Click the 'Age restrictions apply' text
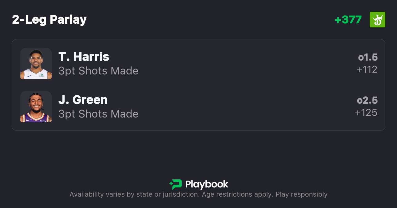The image size is (397, 208). (x=237, y=194)
